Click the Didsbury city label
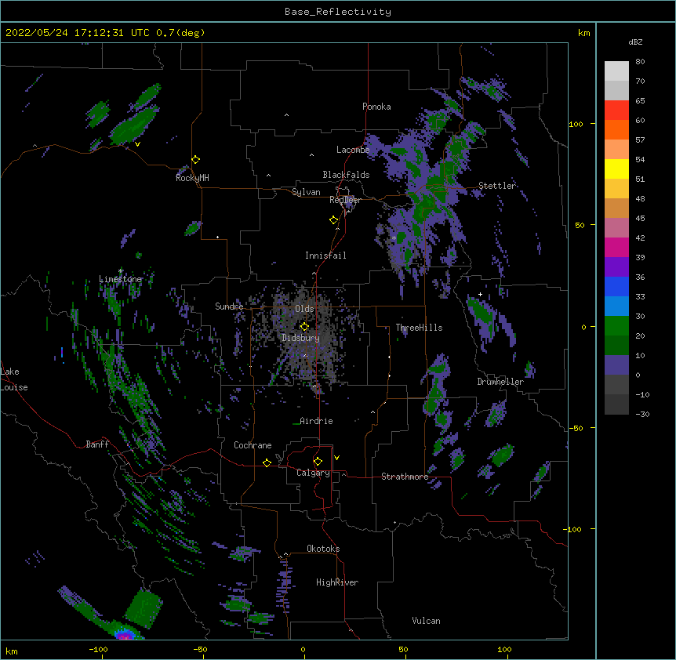This screenshot has width=676, height=660. point(300,338)
